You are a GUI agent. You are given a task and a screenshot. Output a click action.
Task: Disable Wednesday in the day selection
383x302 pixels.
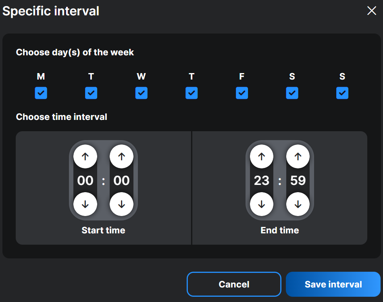(141, 93)
